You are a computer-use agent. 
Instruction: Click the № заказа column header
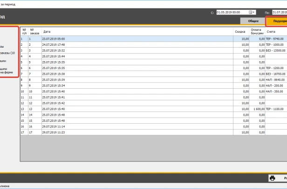[34, 31]
